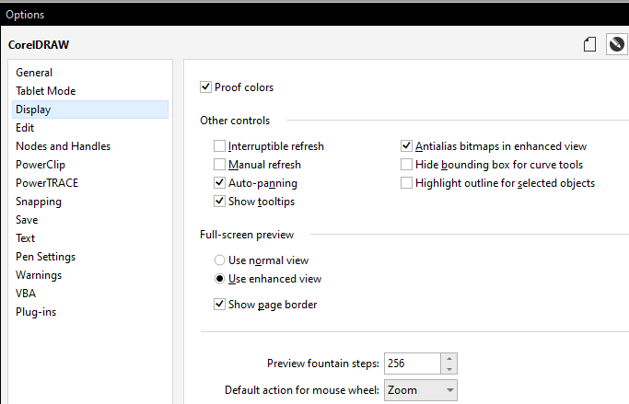Check Hide bounding box for curve tools
Viewport: 629px width, 404px height.
click(406, 165)
